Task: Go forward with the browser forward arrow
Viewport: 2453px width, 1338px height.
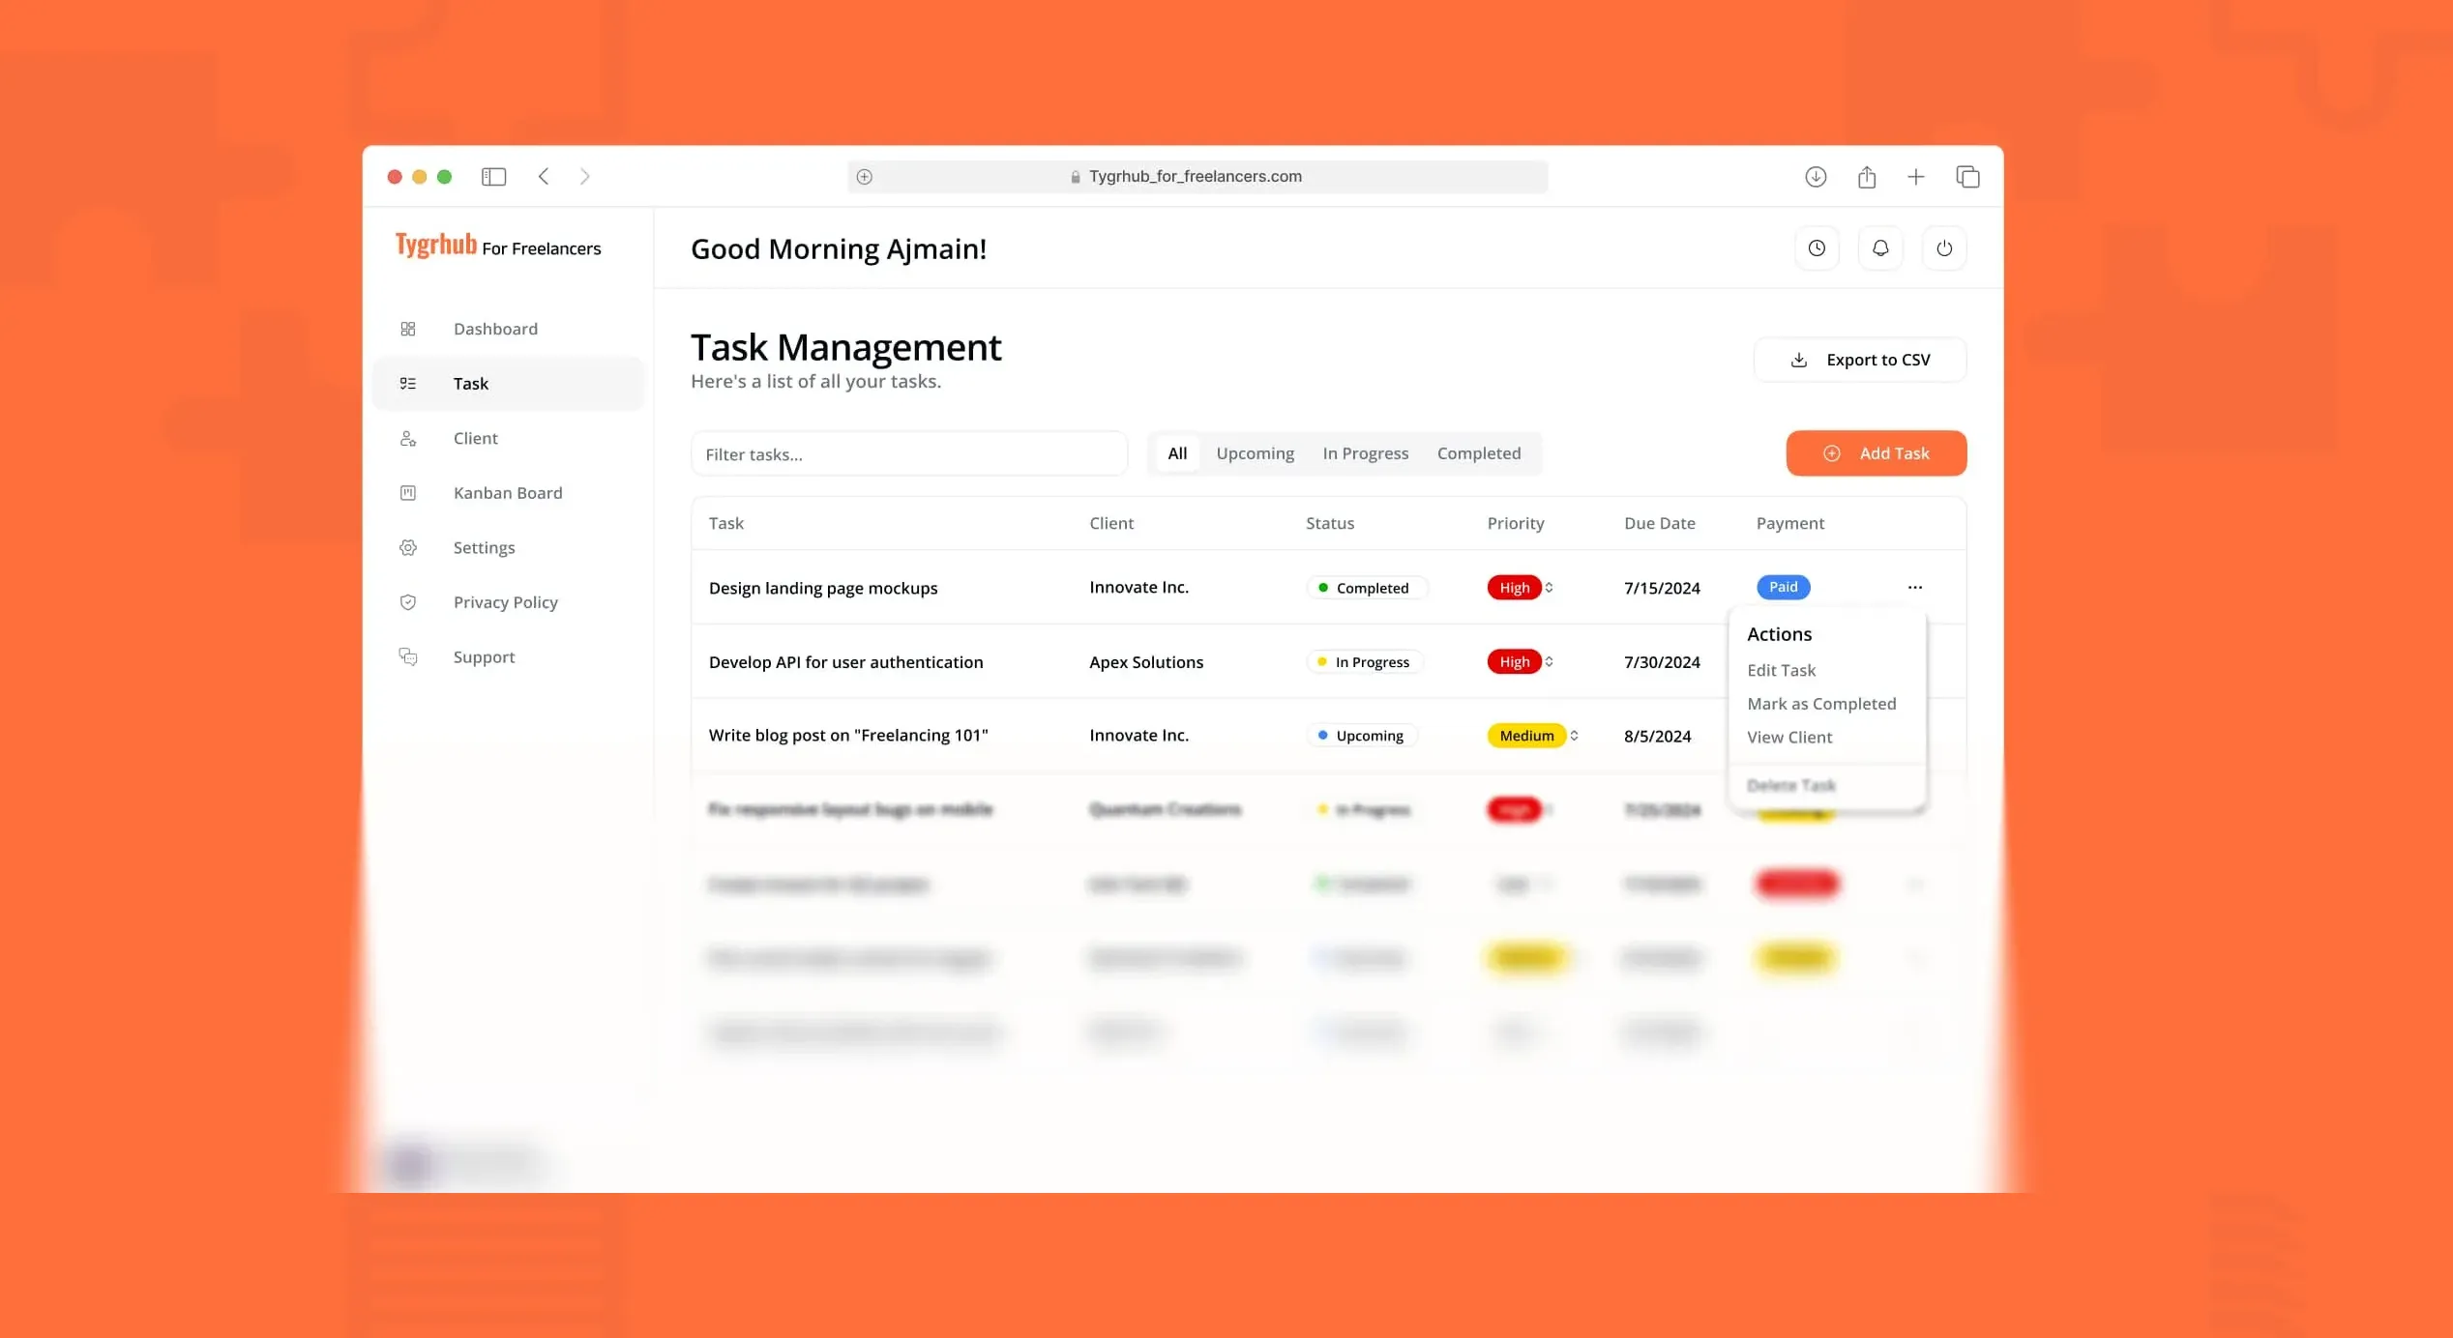Action: point(584,176)
